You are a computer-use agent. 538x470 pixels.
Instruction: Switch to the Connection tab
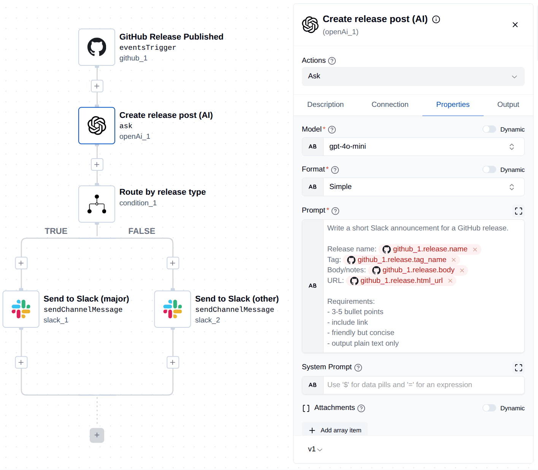(390, 105)
